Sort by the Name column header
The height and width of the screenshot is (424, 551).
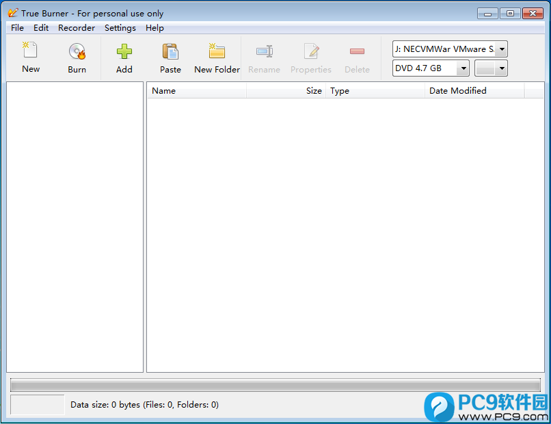(x=197, y=91)
